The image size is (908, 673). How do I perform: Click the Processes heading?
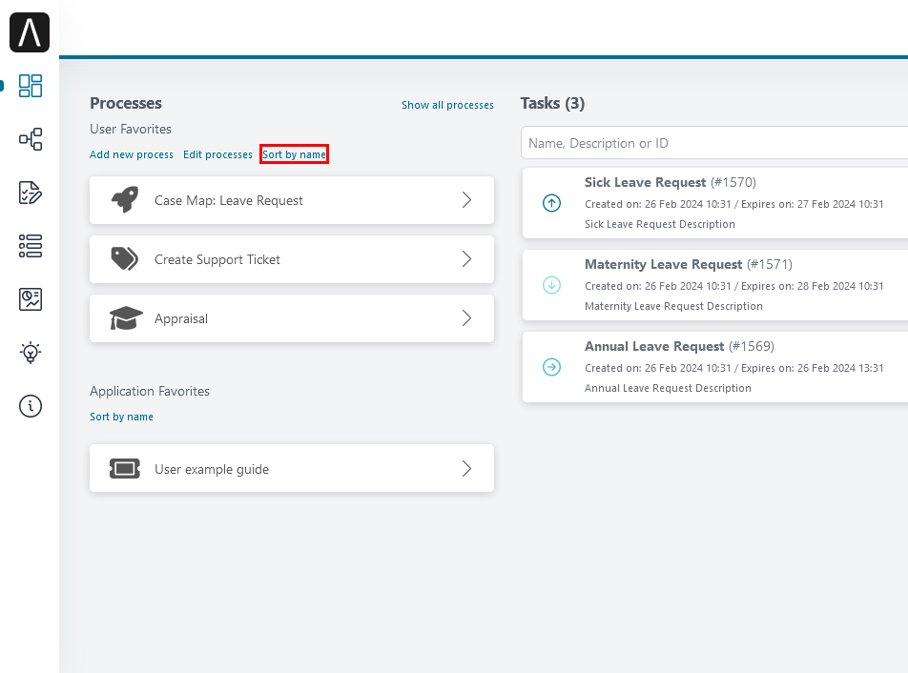point(126,103)
